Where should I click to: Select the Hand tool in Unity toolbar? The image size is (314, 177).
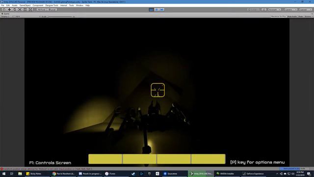tap(4, 10)
